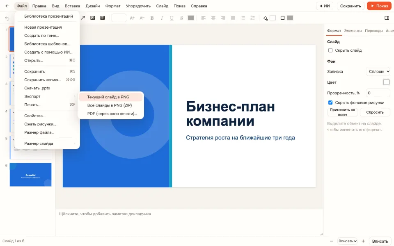The height and width of the screenshot is (246, 394).
Task: Increase font size with the A+ icon
Action: [x=132, y=18]
